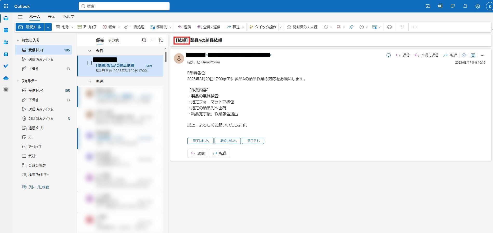Image resolution: width=493 pixels, height=233 pixels.
Task: Switch to the ホーム tab
Action: pyautogui.click(x=35, y=17)
